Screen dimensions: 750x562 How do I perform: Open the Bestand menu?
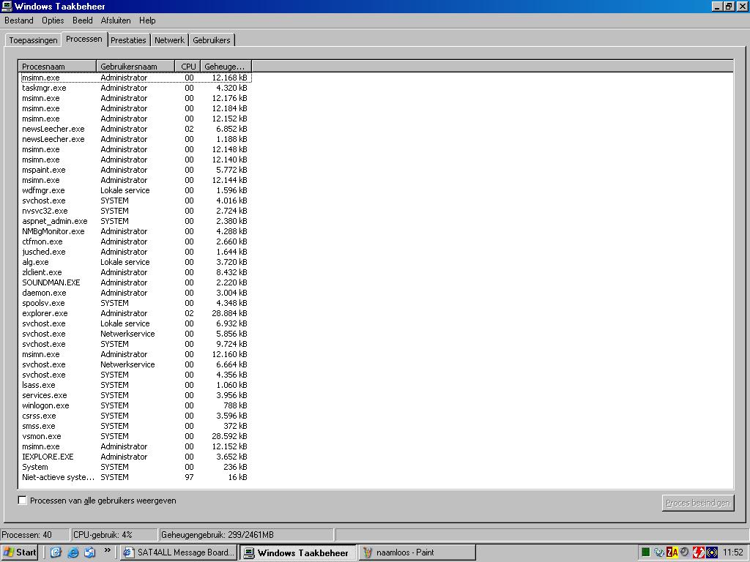pos(19,20)
